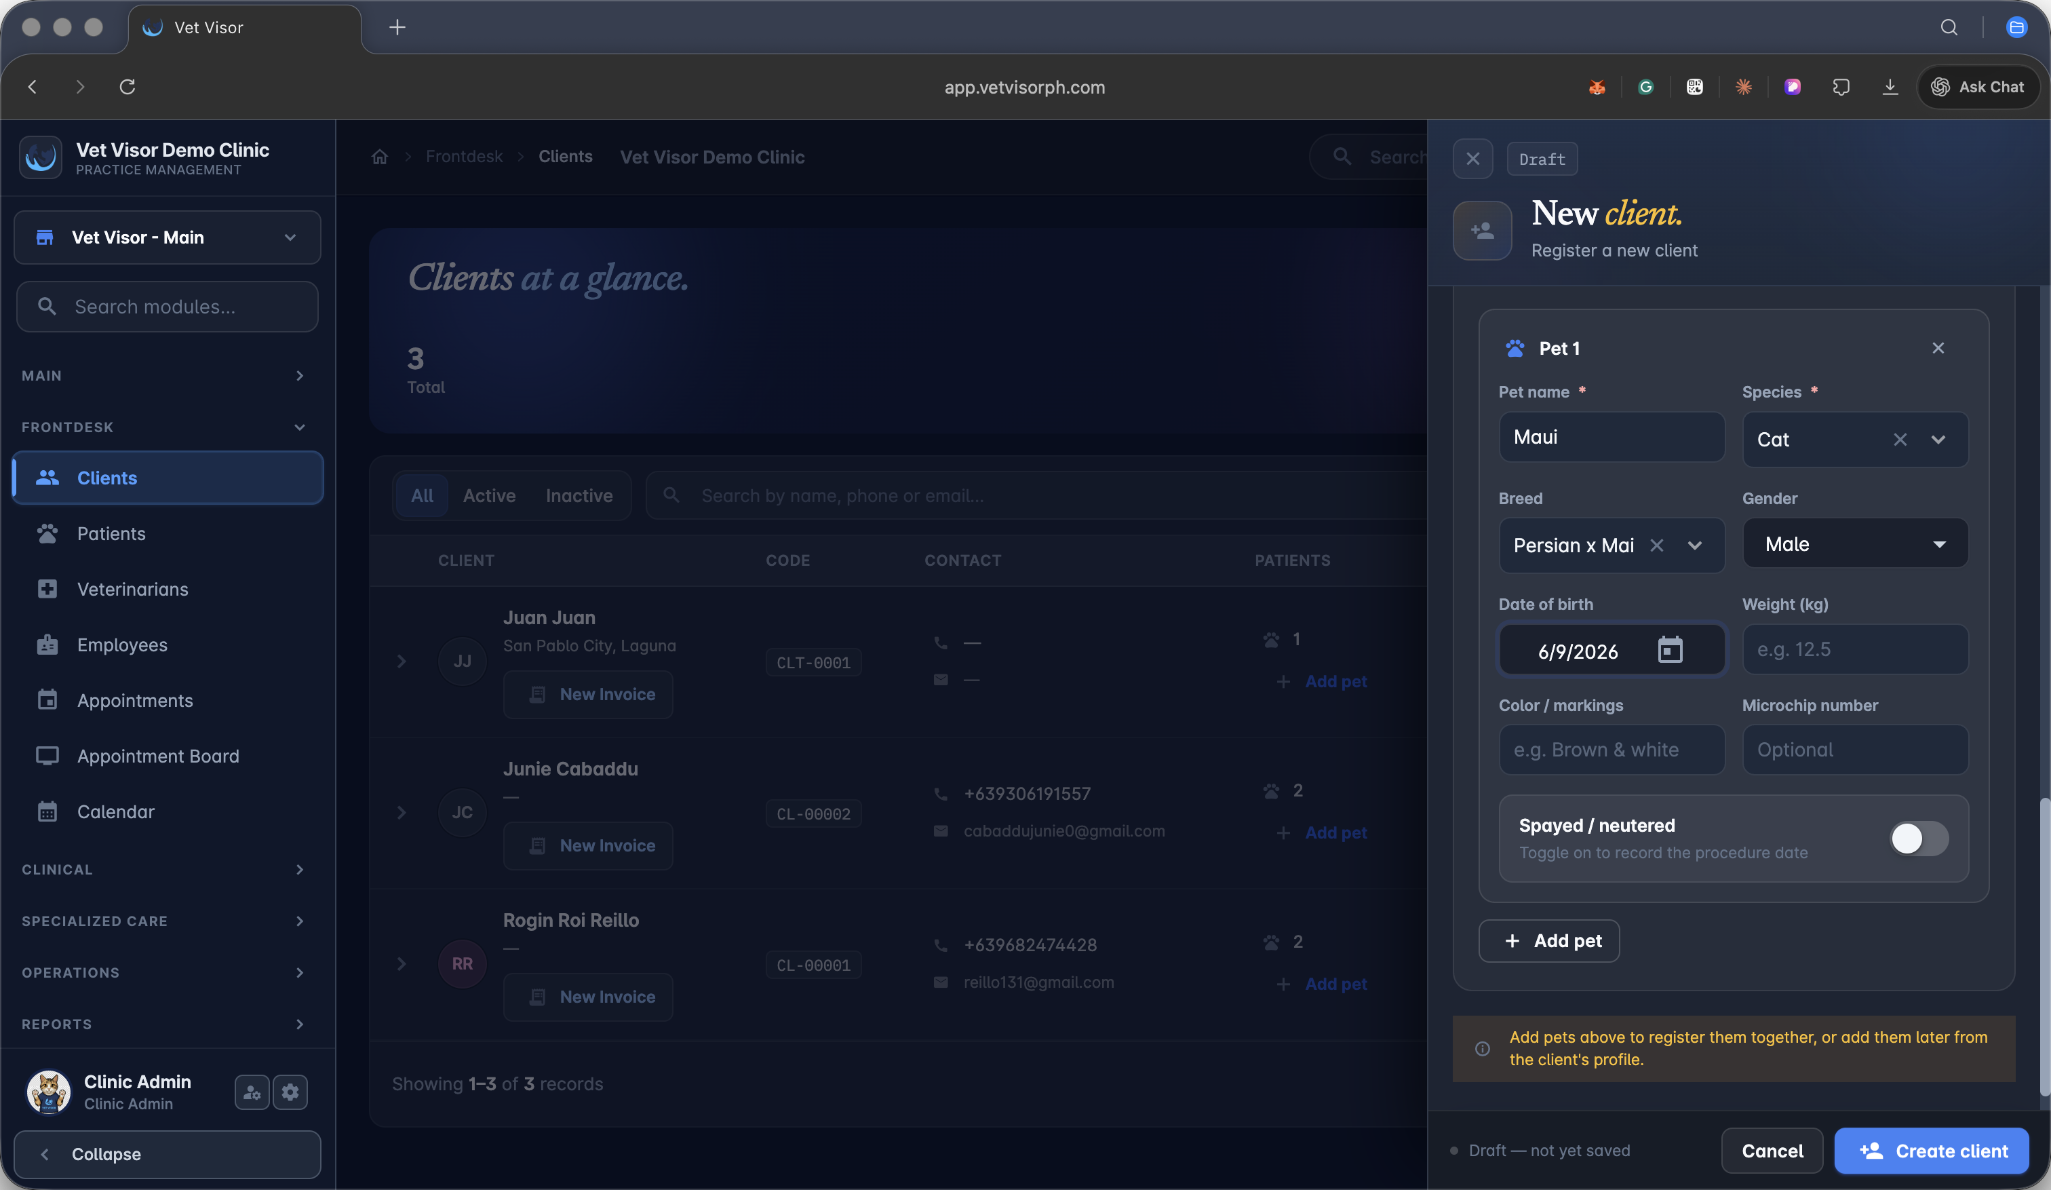This screenshot has width=2051, height=1190.
Task: Go to the home breadcrumb icon
Action: 379,157
